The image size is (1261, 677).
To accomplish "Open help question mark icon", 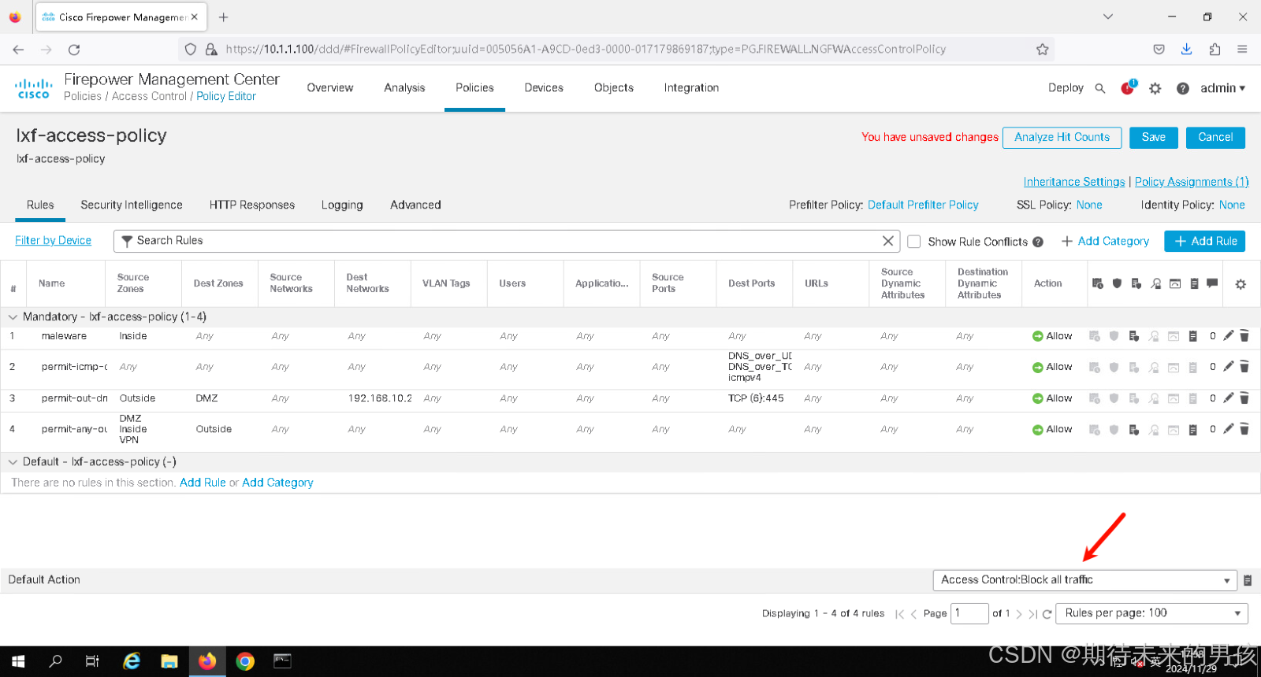I will [x=1183, y=88].
